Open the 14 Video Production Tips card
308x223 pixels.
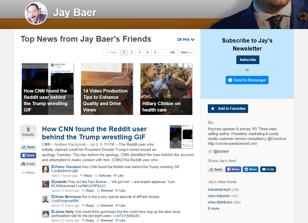107,89
